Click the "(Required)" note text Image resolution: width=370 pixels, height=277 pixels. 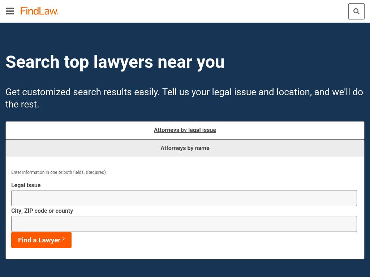[96, 172]
